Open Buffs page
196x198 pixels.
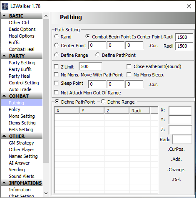14,43
